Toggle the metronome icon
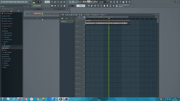Image resolution: width=180 pixels, height=101 pixels. [x=52, y=2]
